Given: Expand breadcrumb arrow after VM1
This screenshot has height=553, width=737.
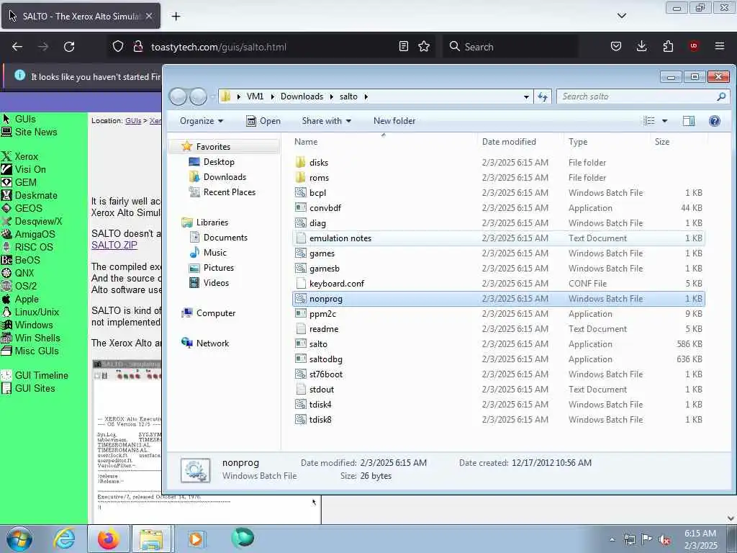Looking at the screenshot, I should pyautogui.click(x=272, y=97).
